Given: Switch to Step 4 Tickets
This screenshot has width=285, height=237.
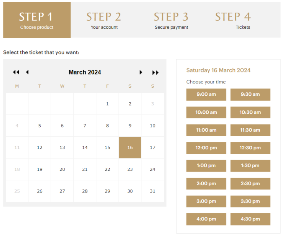Looking at the screenshot, I should (x=243, y=20).
